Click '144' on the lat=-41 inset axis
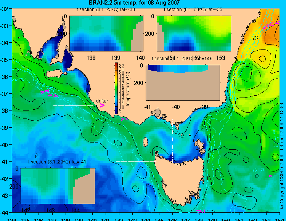This screenshot has height=221, width=286. [75, 210]
